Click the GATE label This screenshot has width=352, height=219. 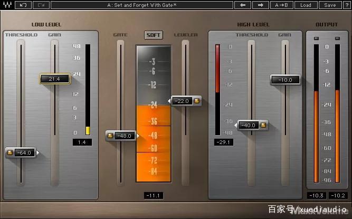120,35
